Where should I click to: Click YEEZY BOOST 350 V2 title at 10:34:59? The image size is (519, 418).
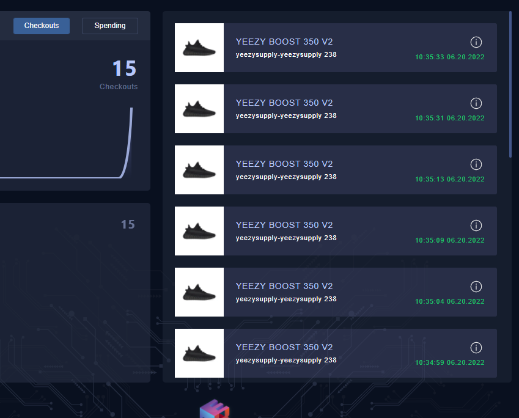tap(284, 347)
